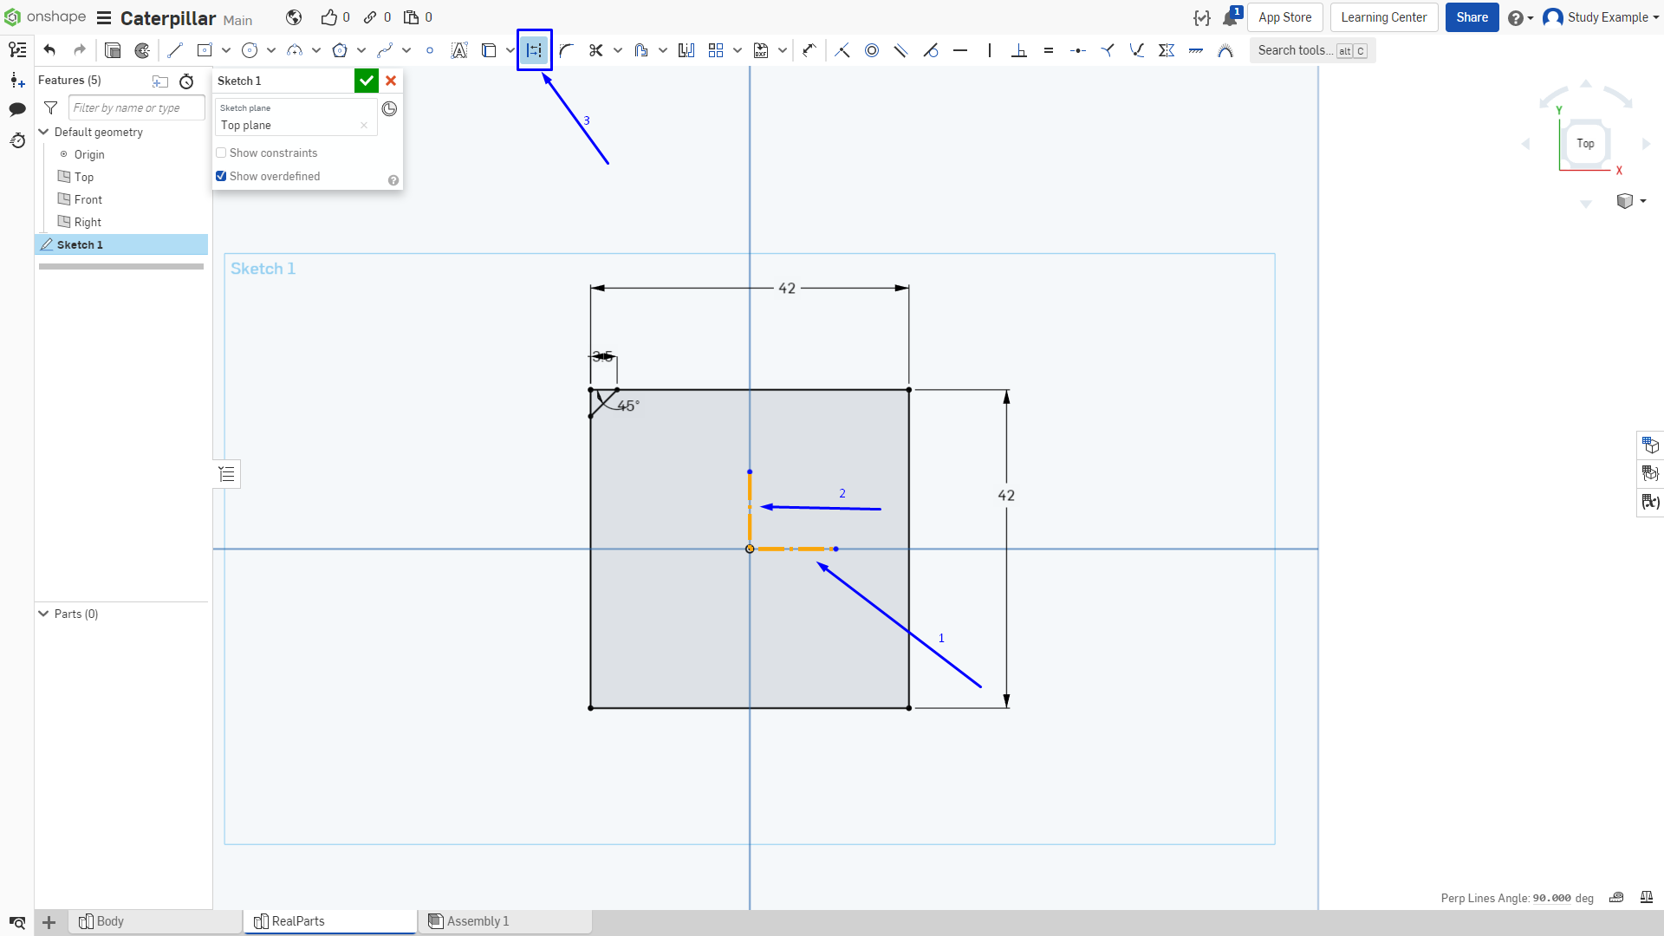Select the Origin tree item
Viewport: 1664px width, 936px height.
(89, 154)
